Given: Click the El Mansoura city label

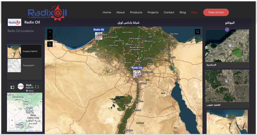Looking at the screenshot, I should click(x=148, y=41).
